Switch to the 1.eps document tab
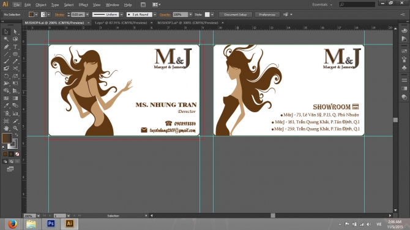This screenshot has width=410, height=230. pyautogui.click(x=121, y=23)
